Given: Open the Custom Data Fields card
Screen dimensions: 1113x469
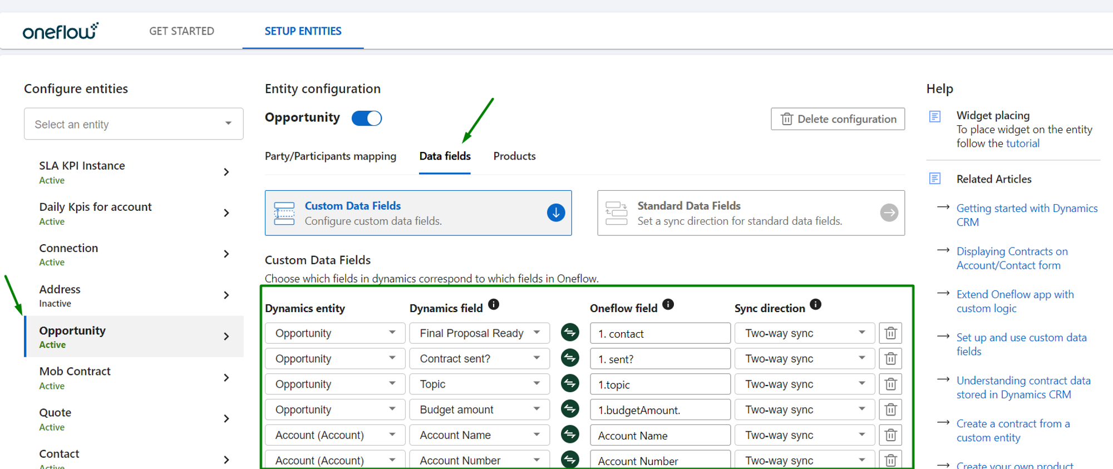Looking at the screenshot, I should pos(418,213).
